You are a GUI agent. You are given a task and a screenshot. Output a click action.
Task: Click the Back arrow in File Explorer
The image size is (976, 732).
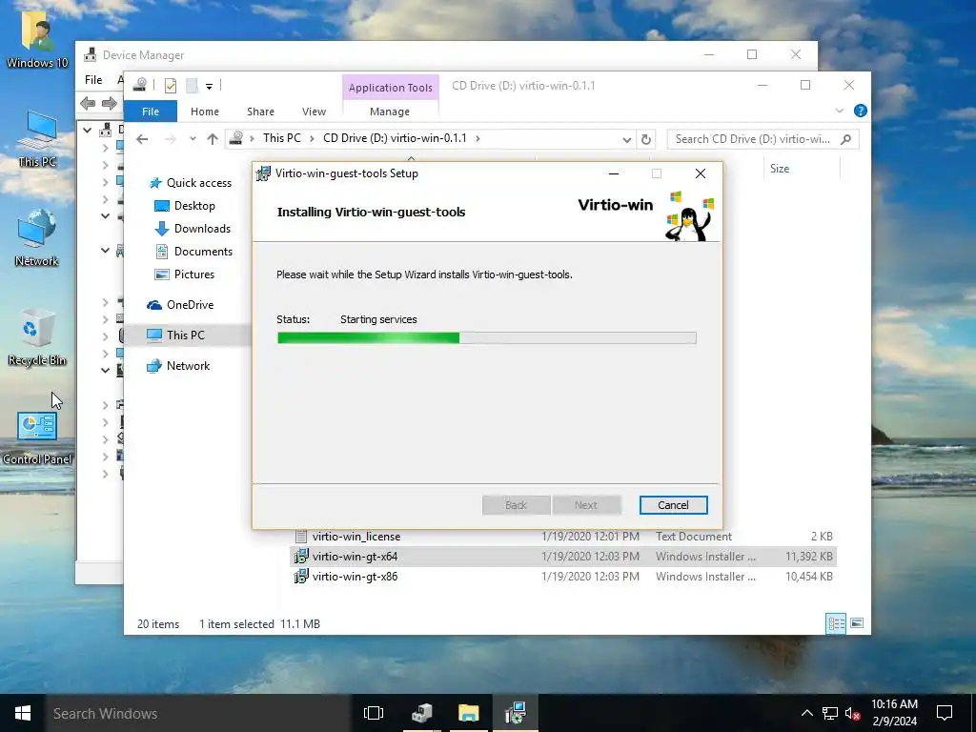(x=142, y=139)
